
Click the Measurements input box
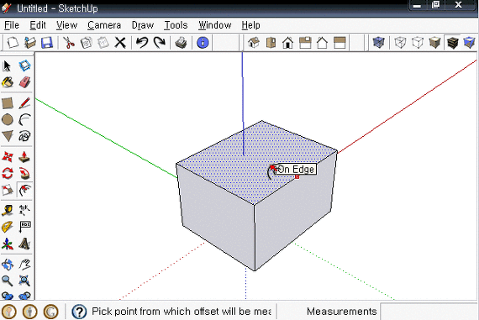pos(429,312)
